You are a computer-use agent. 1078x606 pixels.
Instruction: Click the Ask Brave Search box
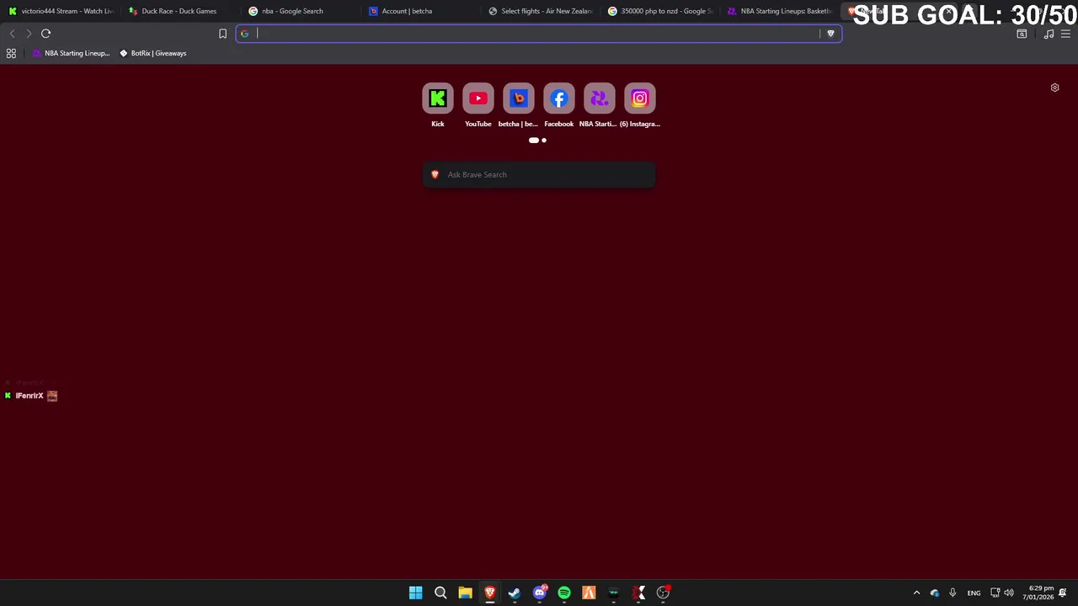[x=539, y=174]
